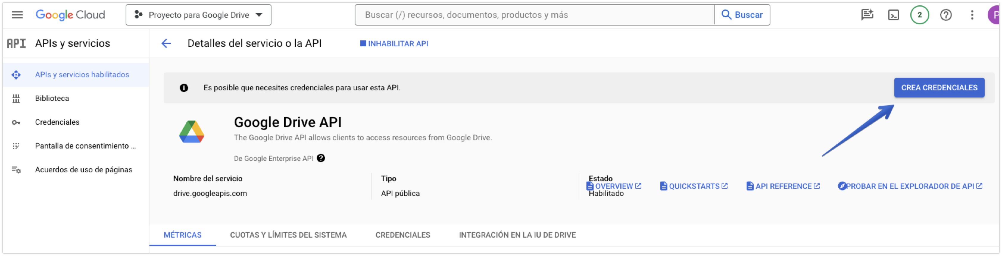The image size is (1002, 256).
Task: Open the OVERVIEW documentation link
Action: tap(614, 186)
